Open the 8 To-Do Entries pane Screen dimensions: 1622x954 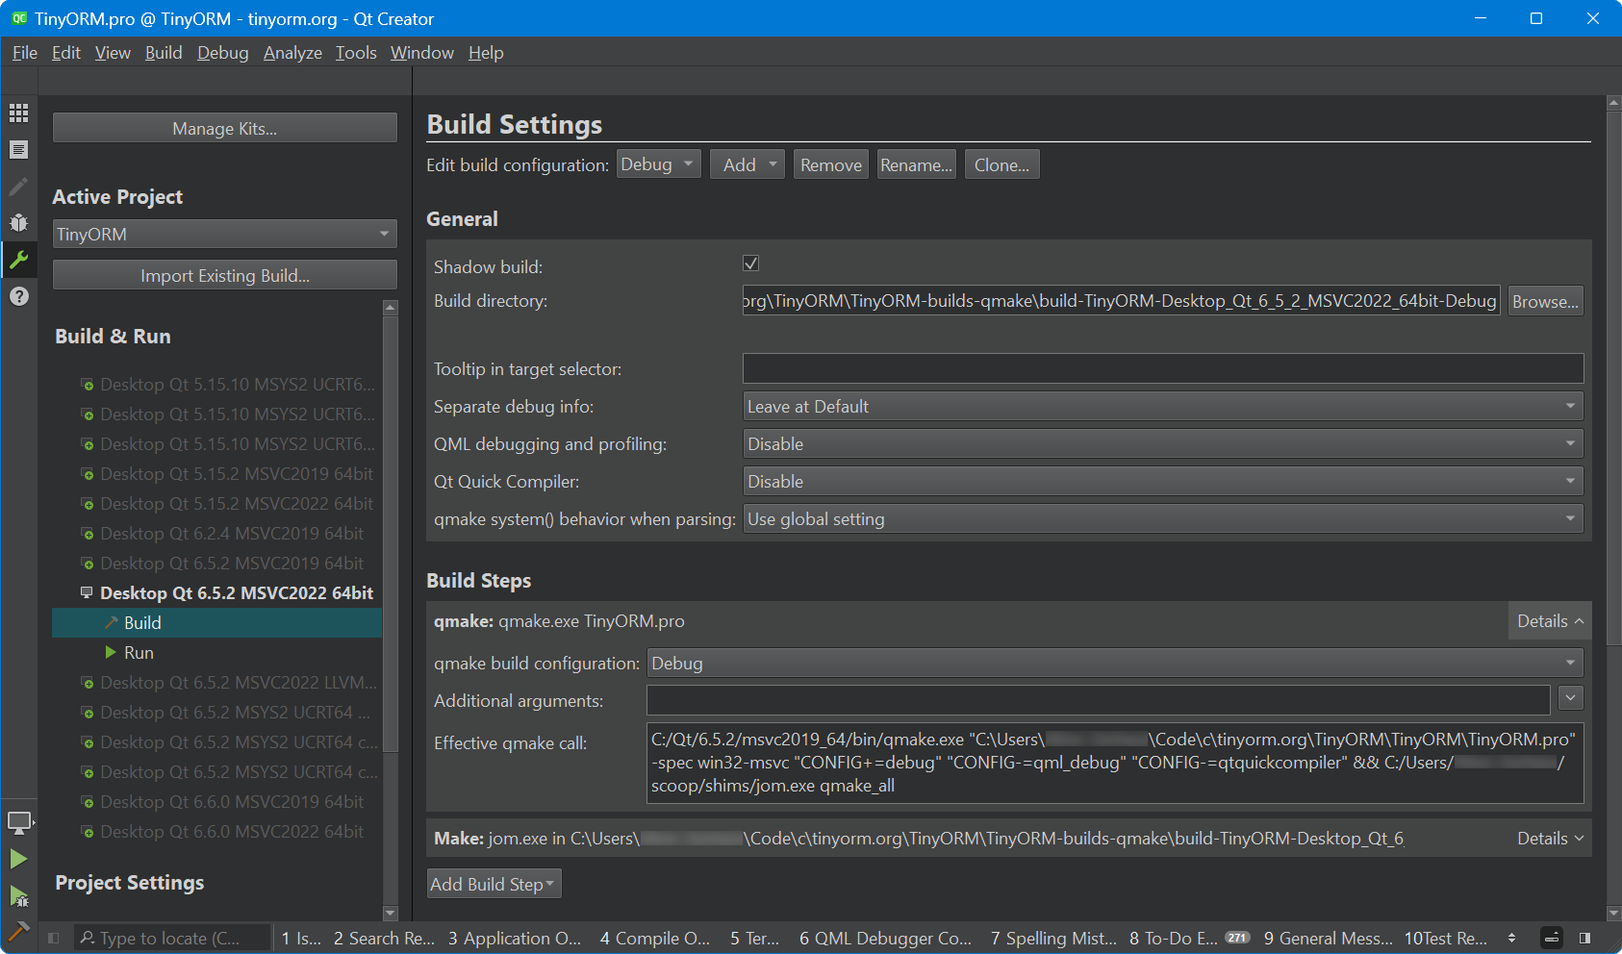1189,938
